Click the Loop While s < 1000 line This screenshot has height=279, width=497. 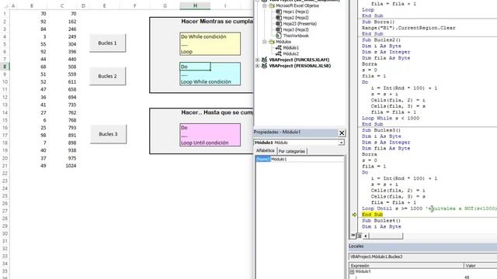point(391,119)
